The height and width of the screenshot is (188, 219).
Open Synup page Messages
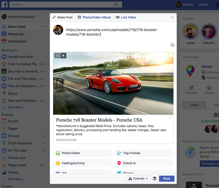click(210, 72)
